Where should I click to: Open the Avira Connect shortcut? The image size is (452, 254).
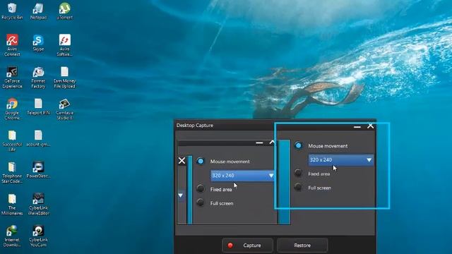pyautogui.click(x=12, y=45)
